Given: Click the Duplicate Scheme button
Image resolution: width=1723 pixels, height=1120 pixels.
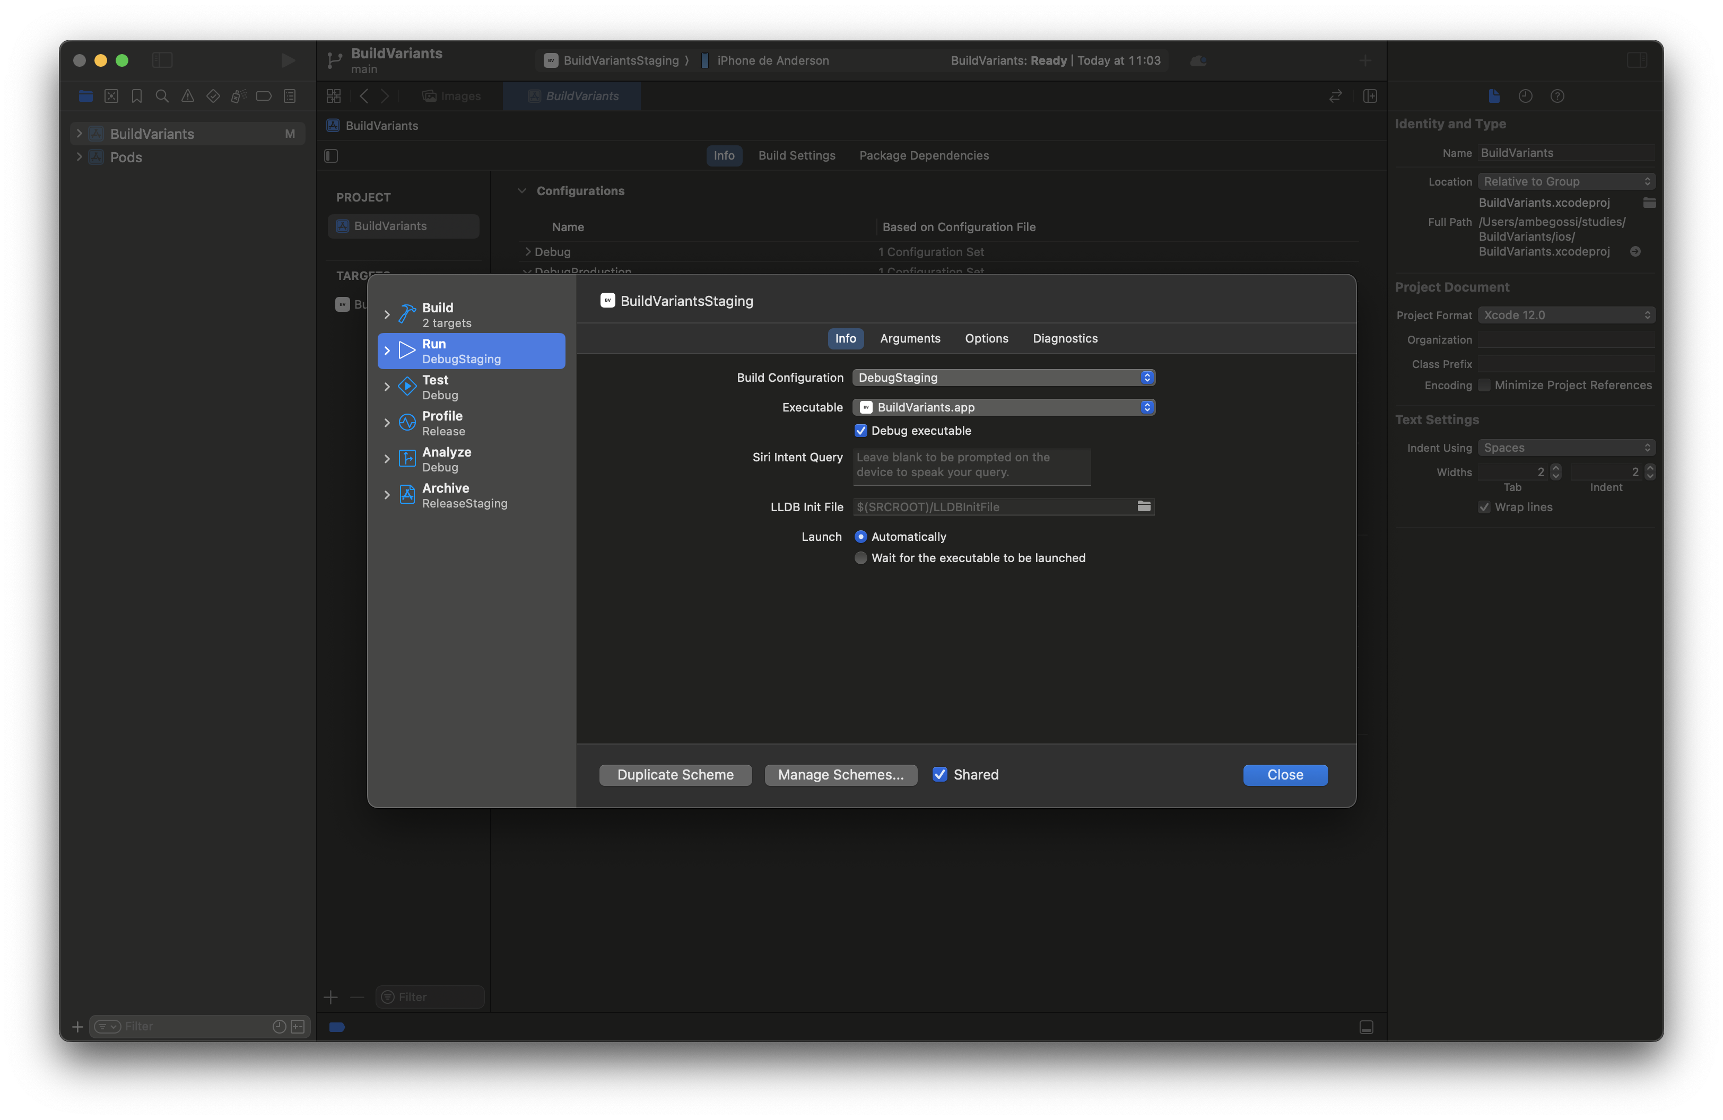Looking at the screenshot, I should pyautogui.click(x=675, y=774).
